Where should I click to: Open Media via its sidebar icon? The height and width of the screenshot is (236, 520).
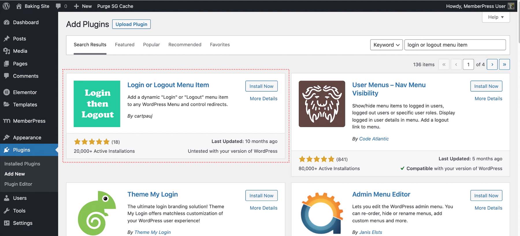click(7, 51)
